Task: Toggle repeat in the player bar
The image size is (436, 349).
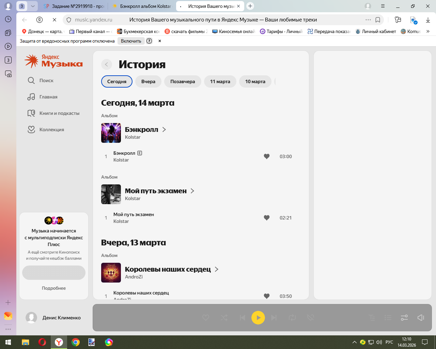Action: [x=292, y=318]
